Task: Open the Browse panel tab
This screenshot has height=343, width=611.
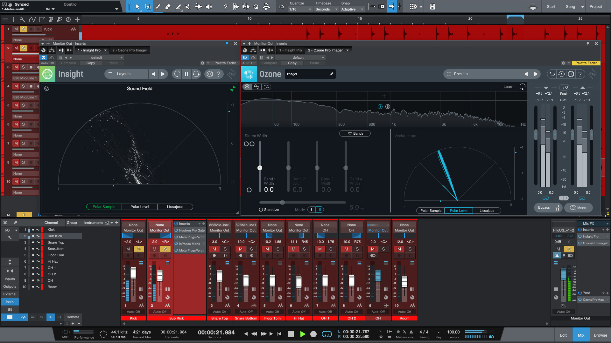Action: (600, 335)
